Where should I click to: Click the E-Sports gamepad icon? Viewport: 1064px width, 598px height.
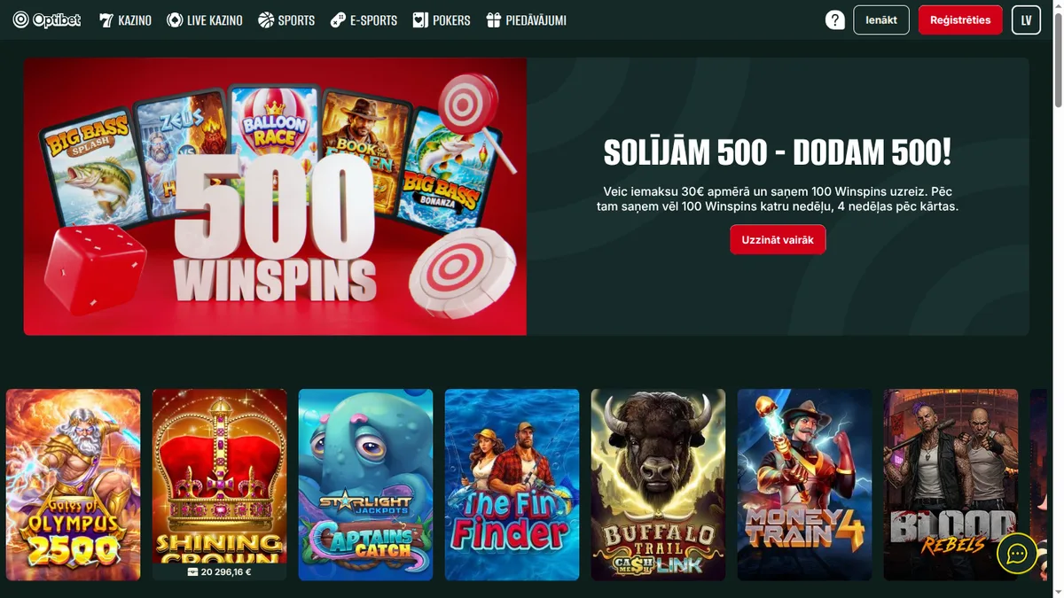click(x=338, y=19)
